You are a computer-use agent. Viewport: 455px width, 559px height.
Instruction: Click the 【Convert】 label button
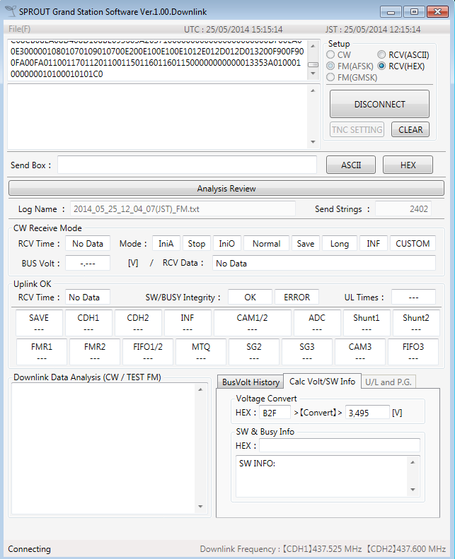click(x=318, y=413)
